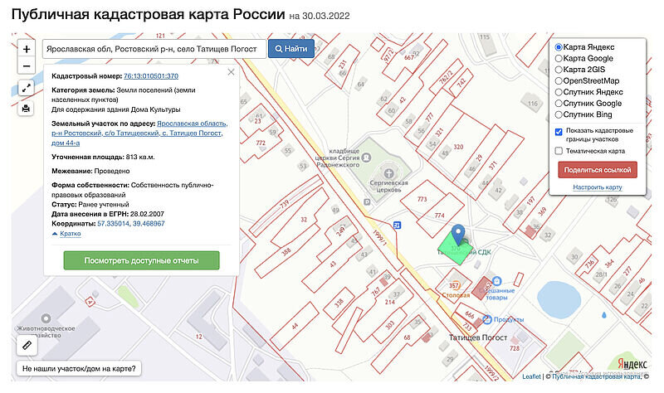The width and height of the screenshot is (664, 393).
Task: Click parcel 728 on the map
Action: click(515, 348)
